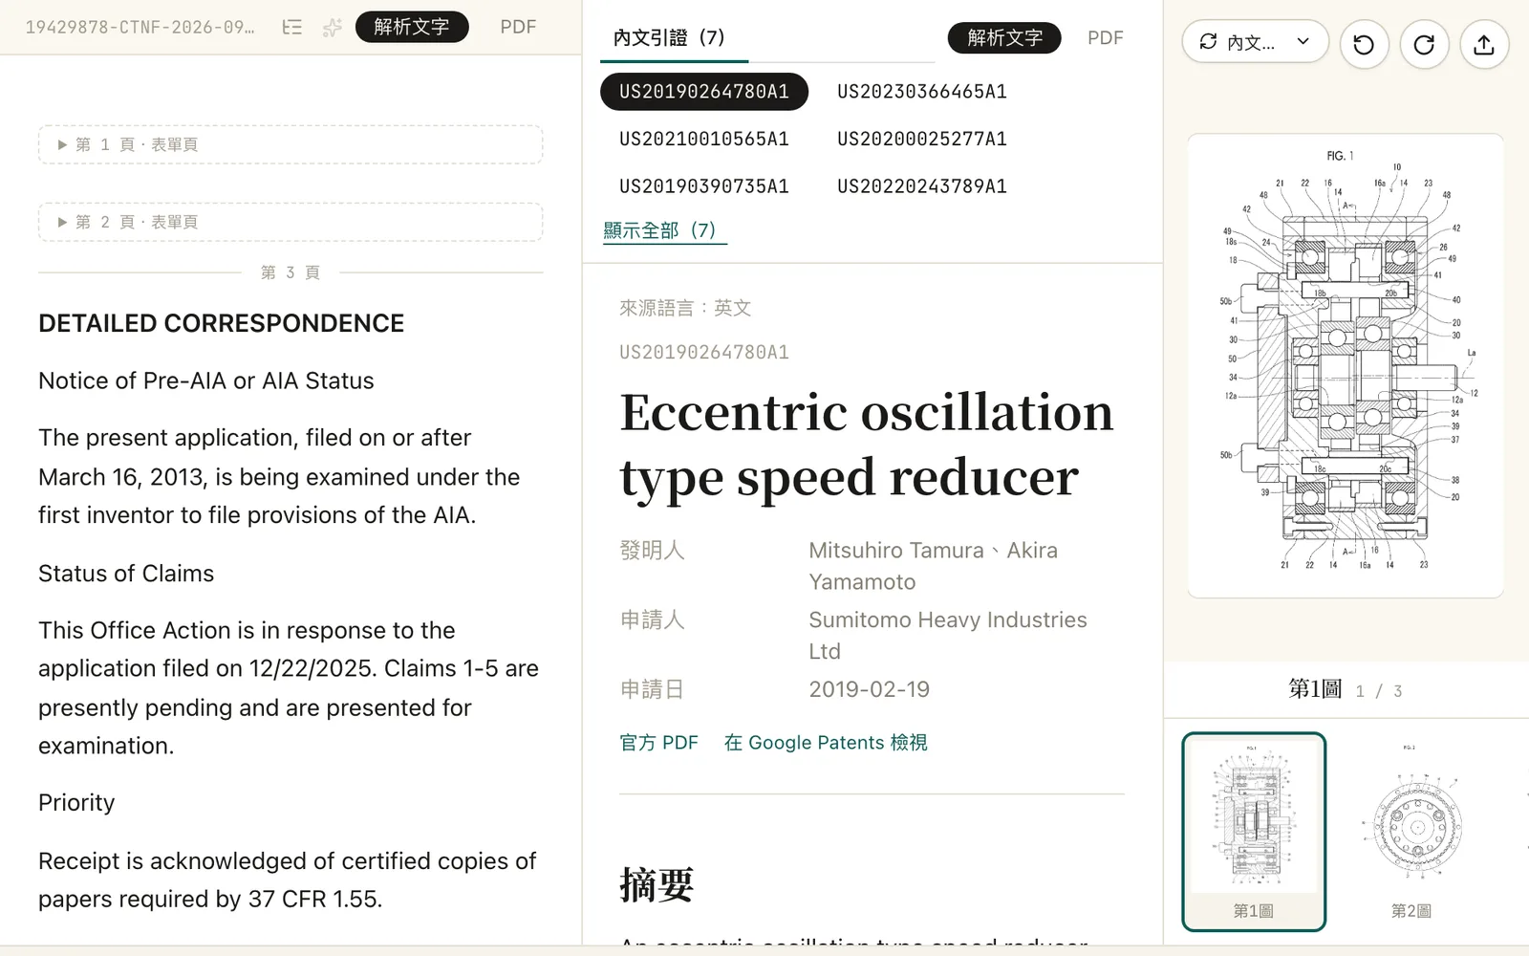
Task: Select citation US20190390735A1
Action: (x=704, y=186)
